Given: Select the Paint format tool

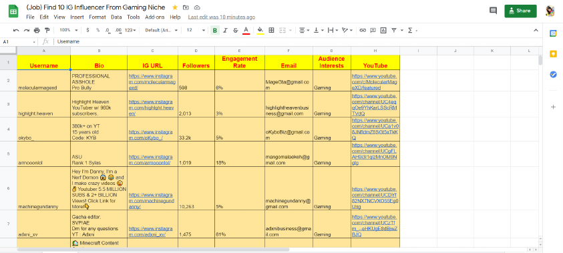Looking at the screenshot, I should pos(47,31).
